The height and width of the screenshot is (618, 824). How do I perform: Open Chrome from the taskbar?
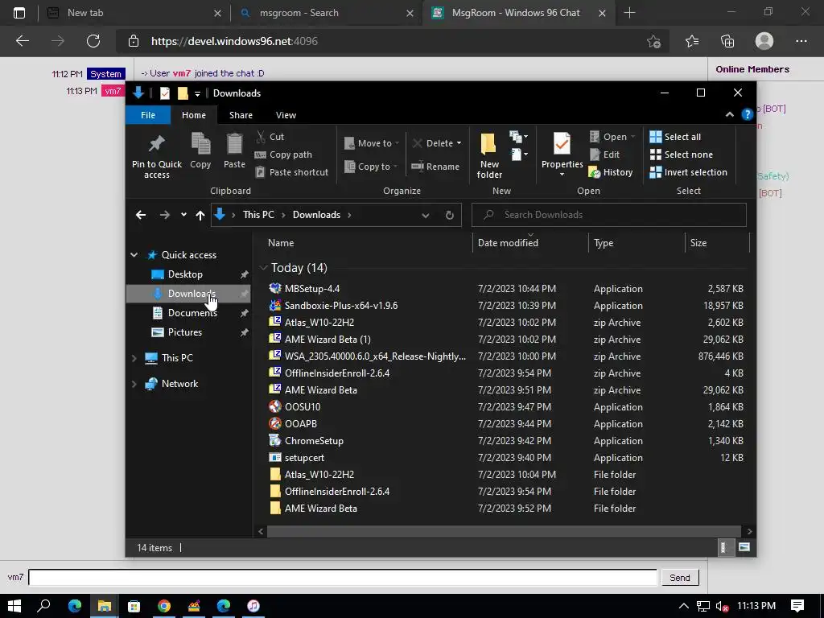click(164, 606)
